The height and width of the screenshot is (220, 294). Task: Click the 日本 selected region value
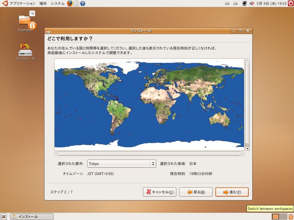(x=193, y=164)
